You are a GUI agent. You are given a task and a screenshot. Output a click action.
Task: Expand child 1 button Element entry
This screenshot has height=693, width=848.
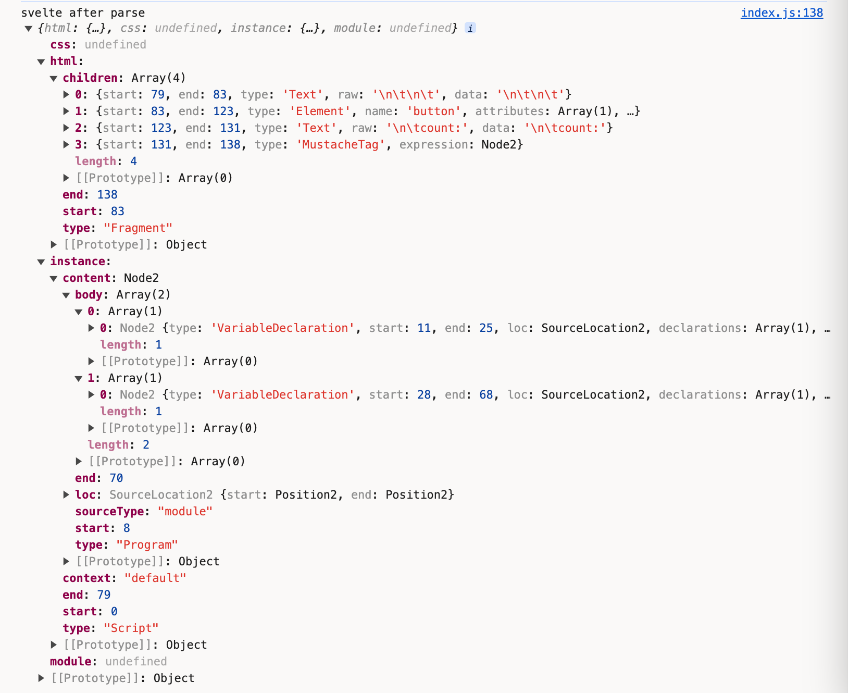(x=66, y=112)
